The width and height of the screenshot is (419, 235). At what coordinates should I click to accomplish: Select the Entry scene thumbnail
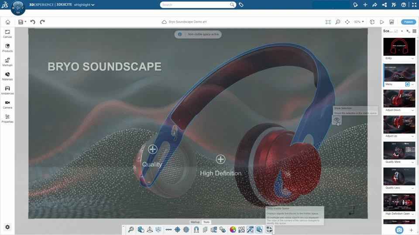pos(399,47)
